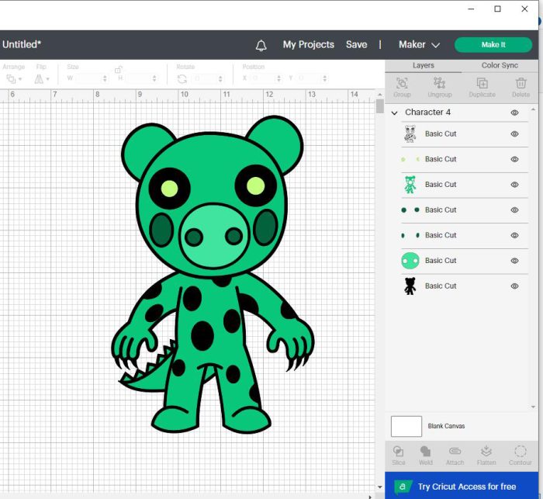Click the Attach paperclip icon

(455, 451)
